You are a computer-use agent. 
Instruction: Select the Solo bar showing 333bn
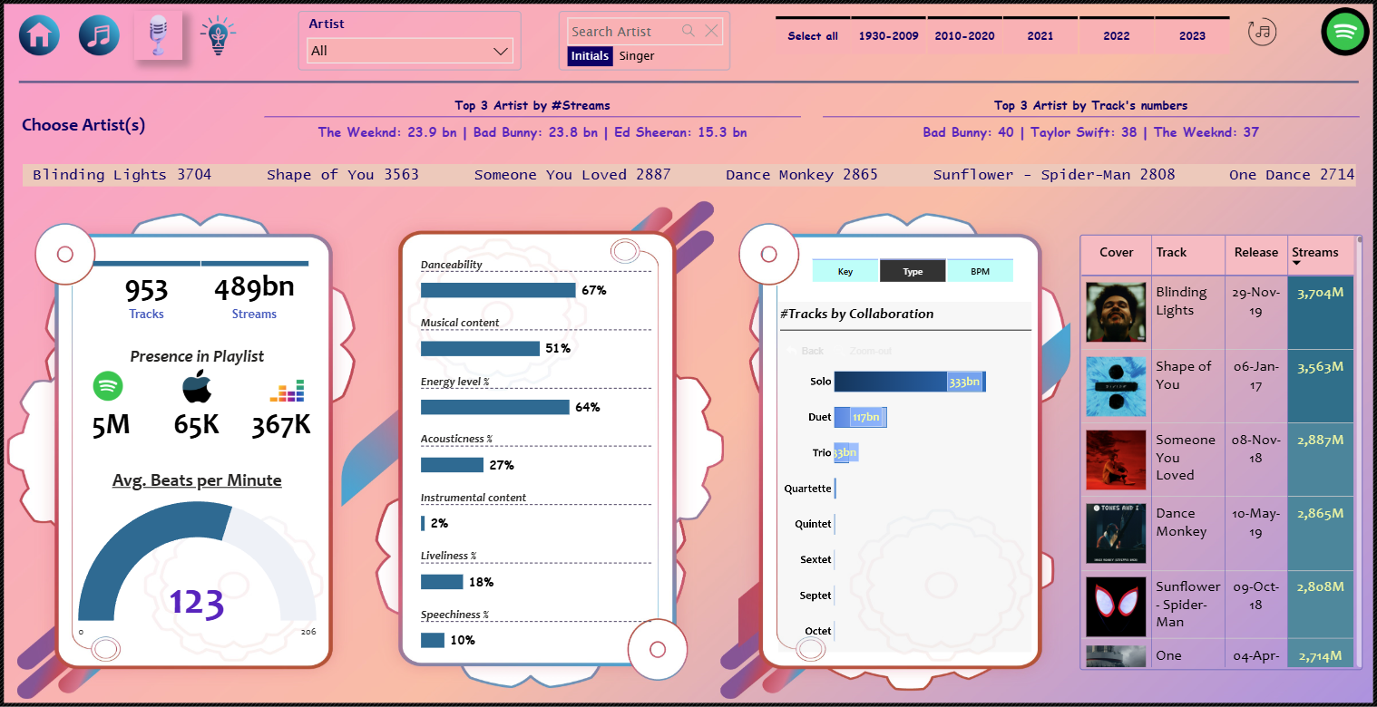pos(910,382)
